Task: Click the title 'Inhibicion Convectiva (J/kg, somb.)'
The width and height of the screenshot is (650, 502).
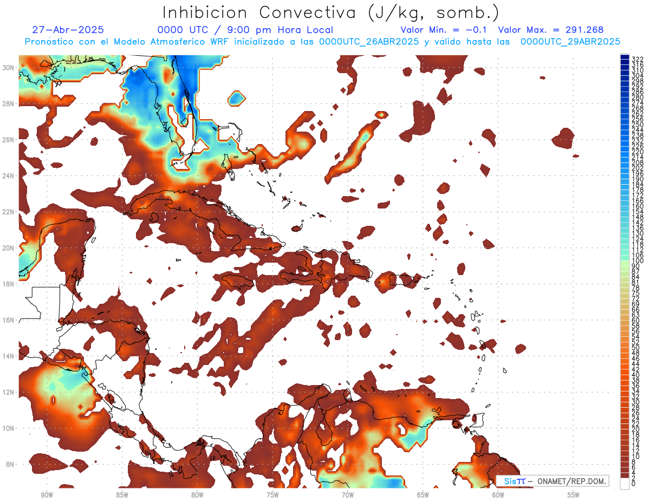Action: coord(331,13)
